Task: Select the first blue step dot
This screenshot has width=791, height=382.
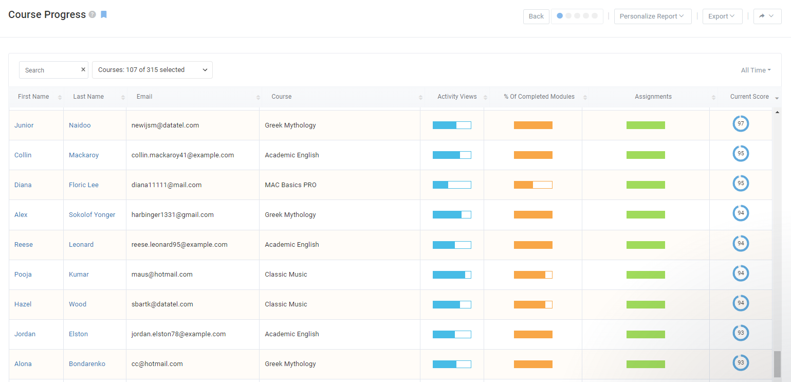Action: (x=560, y=16)
